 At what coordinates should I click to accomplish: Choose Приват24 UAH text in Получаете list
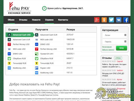pyautogui.click(x=47, y=54)
